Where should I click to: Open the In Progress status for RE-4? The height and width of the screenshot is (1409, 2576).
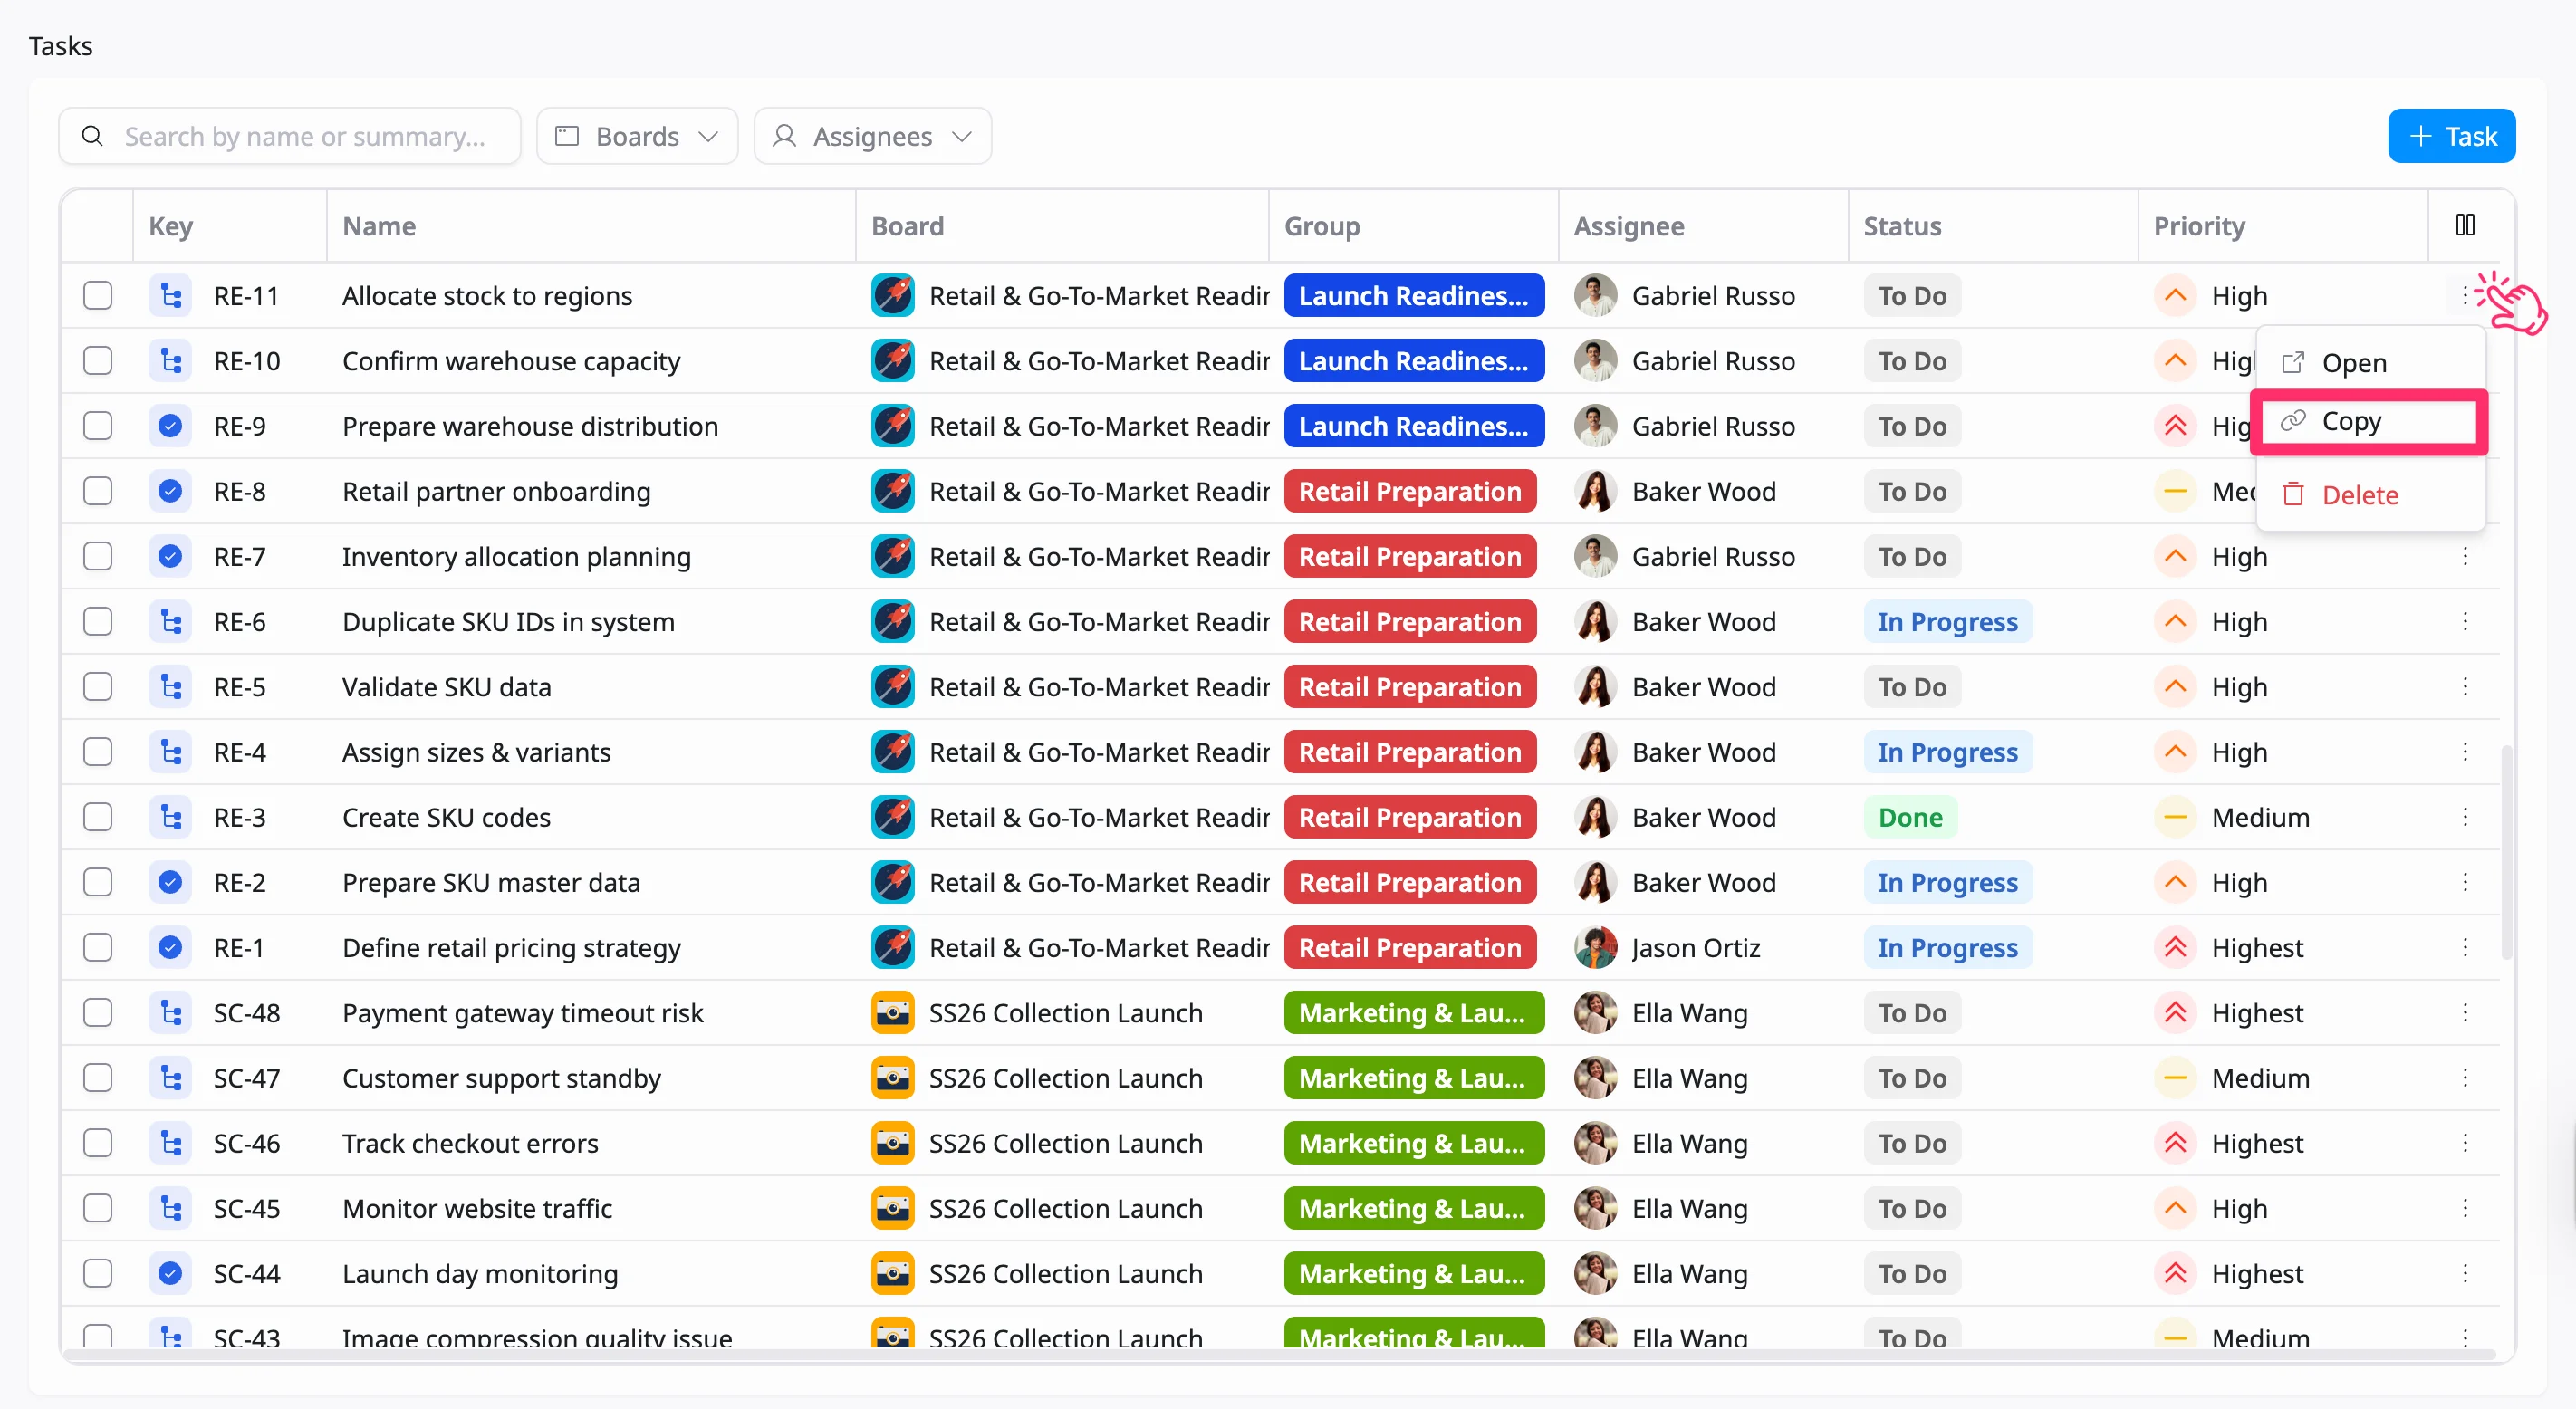click(1947, 752)
